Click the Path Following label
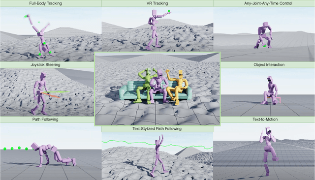This screenshot has height=180, width=315. pyautogui.click(x=45, y=120)
